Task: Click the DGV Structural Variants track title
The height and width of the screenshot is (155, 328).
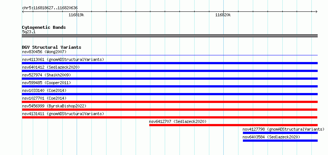Action: 52,47
